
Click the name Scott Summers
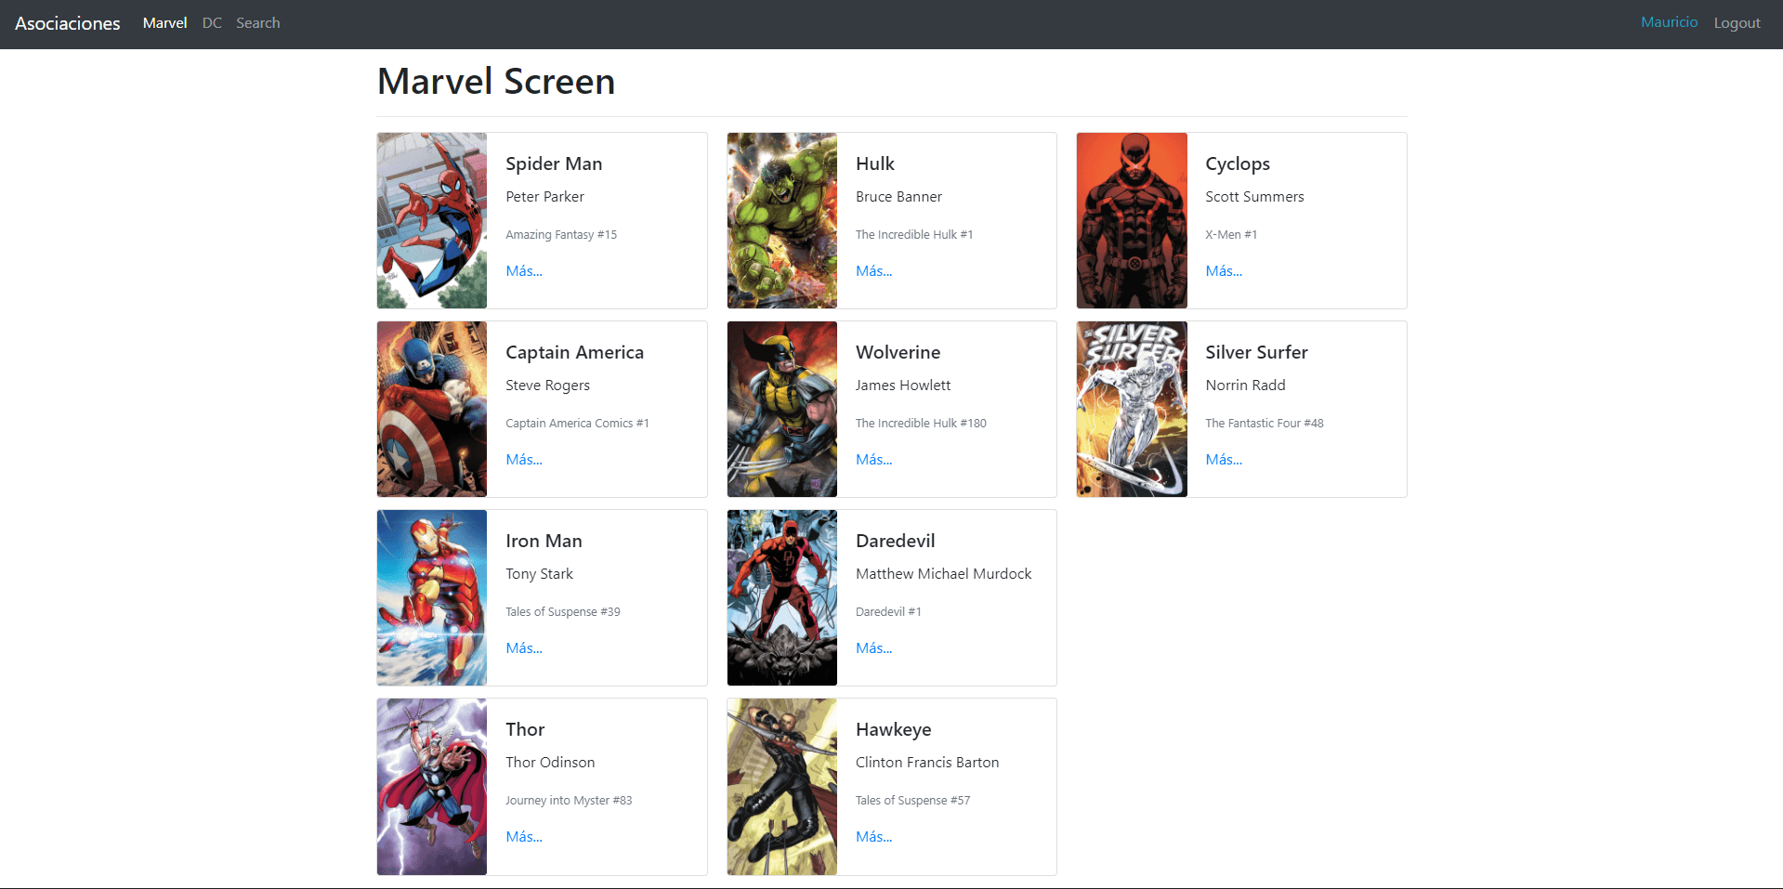[x=1254, y=197]
